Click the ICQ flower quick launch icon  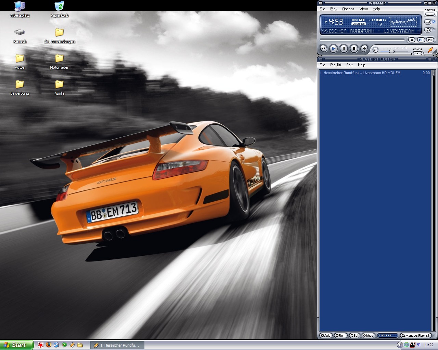click(x=64, y=345)
